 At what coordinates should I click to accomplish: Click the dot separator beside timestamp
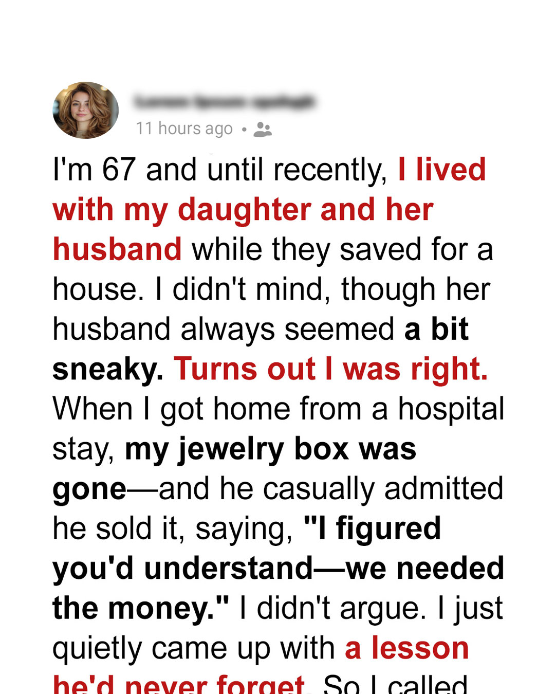point(244,129)
